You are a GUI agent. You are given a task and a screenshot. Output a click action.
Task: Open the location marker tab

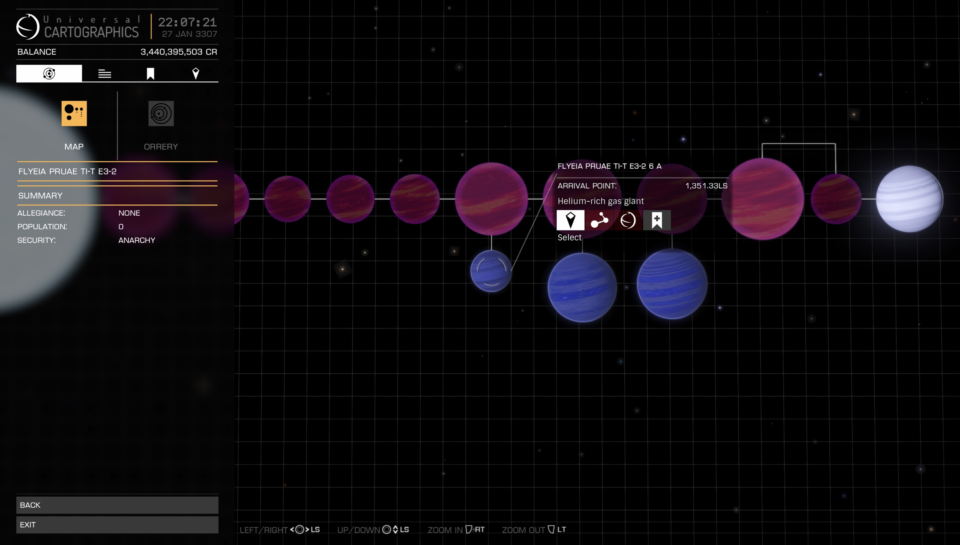(x=196, y=73)
